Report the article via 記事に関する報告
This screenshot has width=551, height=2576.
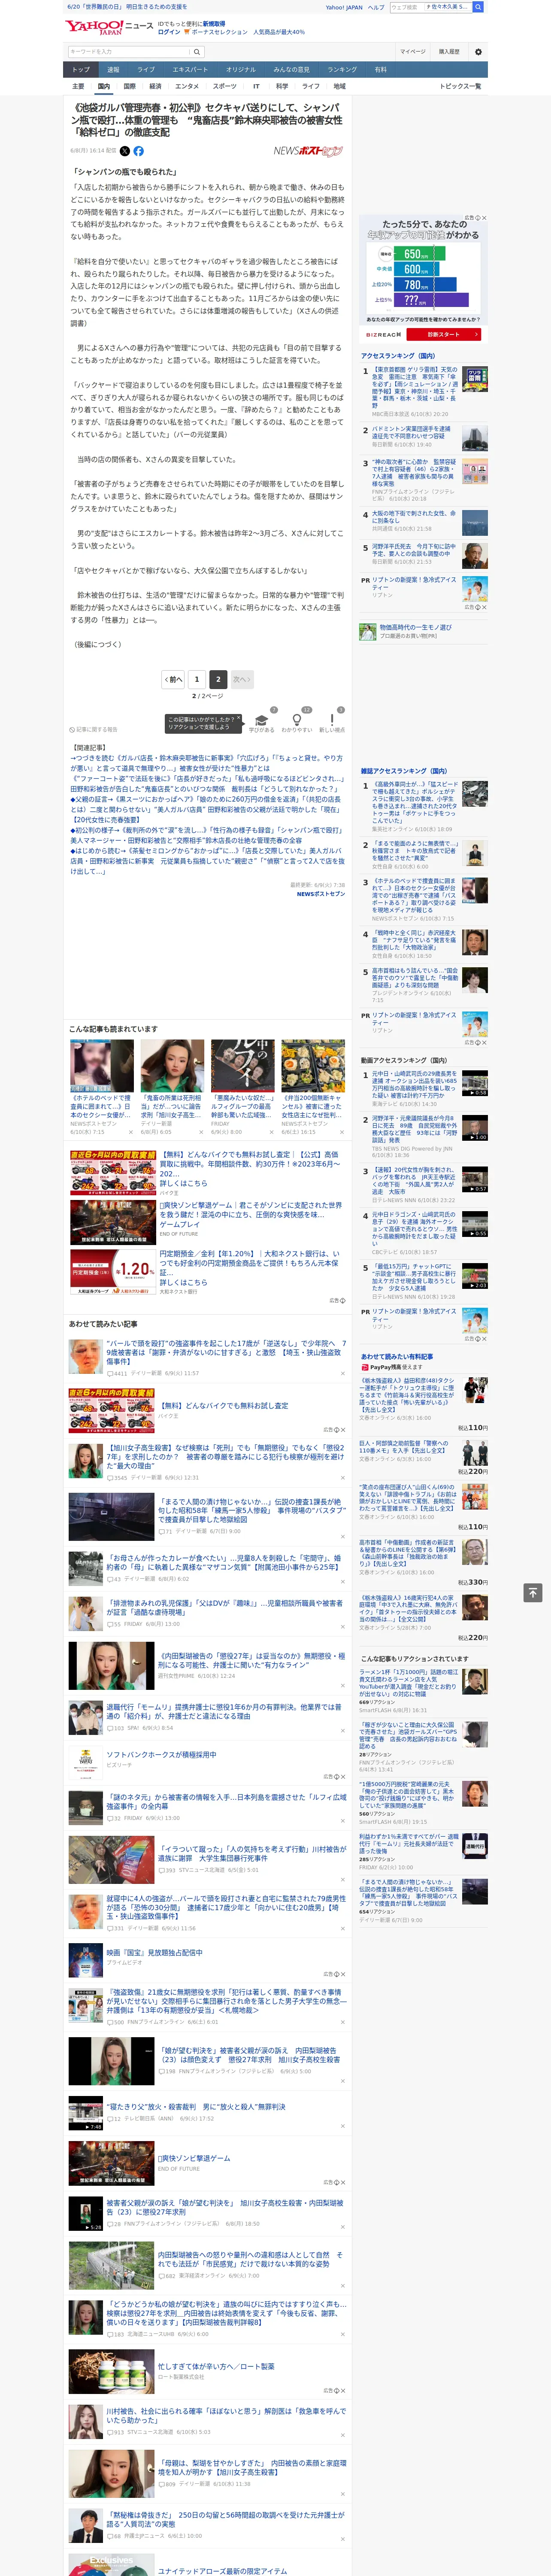pyautogui.click(x=94, y=729)
